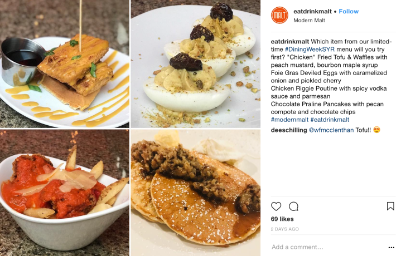View the 69 likes list
Image resolution: width=401 pixels, height=256 pixels.
(x=282, y=219)
